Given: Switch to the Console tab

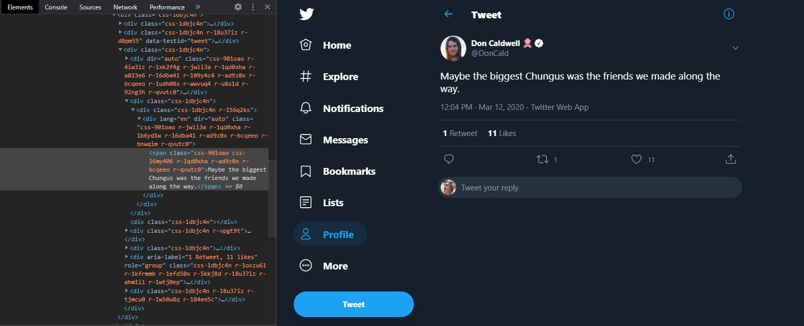Looking at the screenshot, I should tap(56, 7).
